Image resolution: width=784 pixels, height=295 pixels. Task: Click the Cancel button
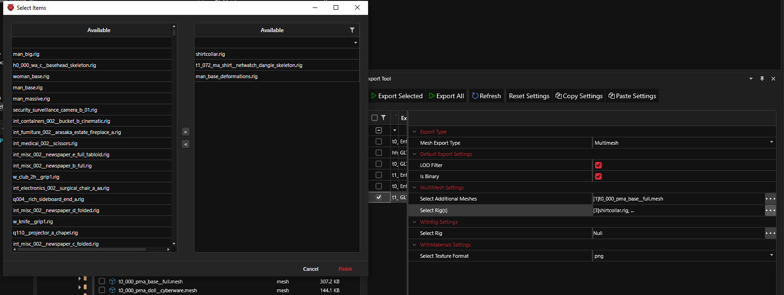click(310, 269)
